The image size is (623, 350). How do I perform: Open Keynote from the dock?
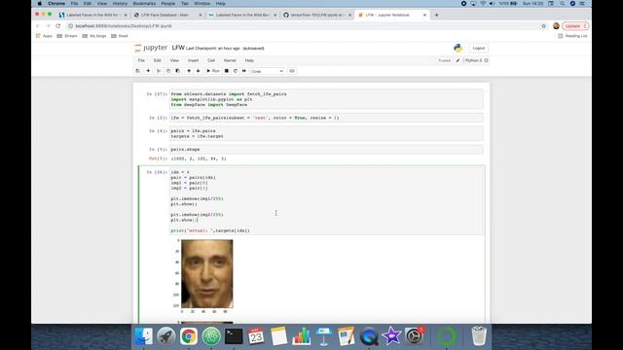pyautogui.click(x=323, y=336)
